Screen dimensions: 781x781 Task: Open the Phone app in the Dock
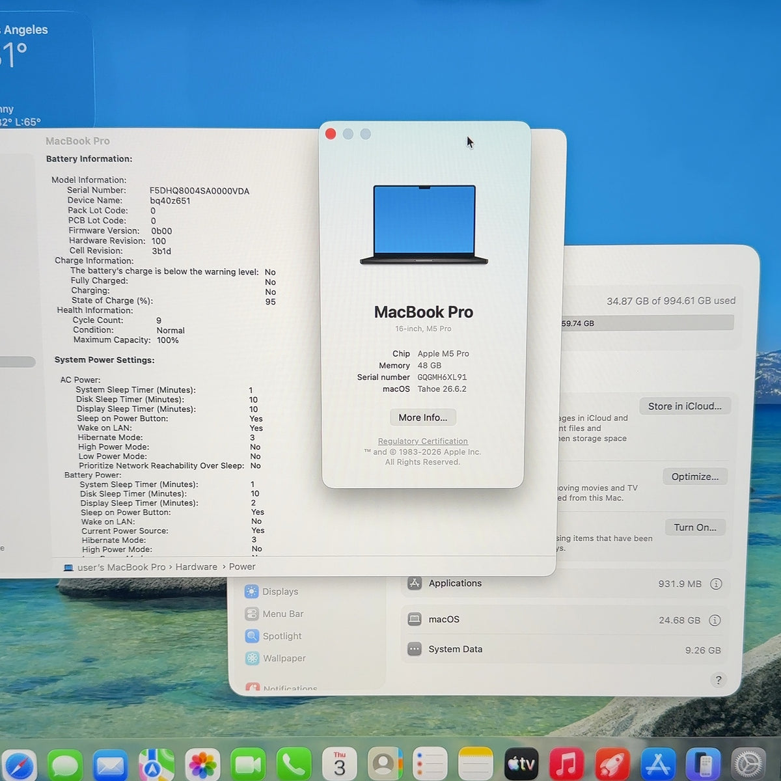point(294,765)
